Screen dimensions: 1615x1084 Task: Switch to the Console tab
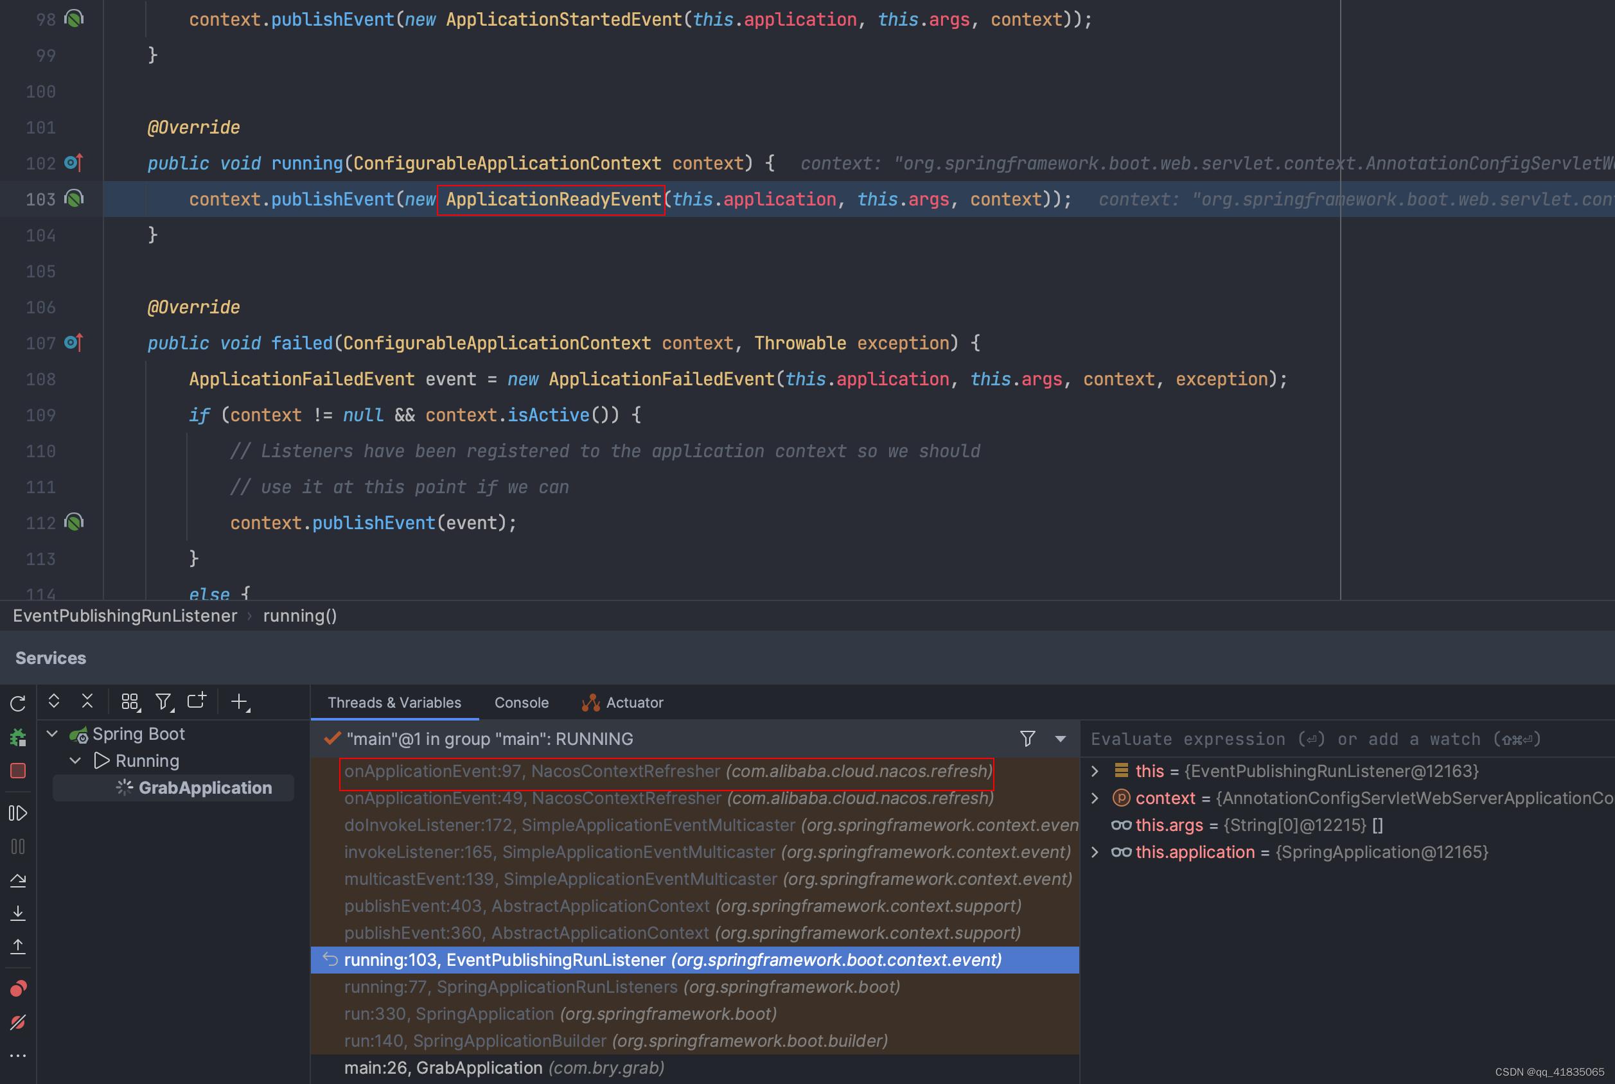tap(521, 703)
